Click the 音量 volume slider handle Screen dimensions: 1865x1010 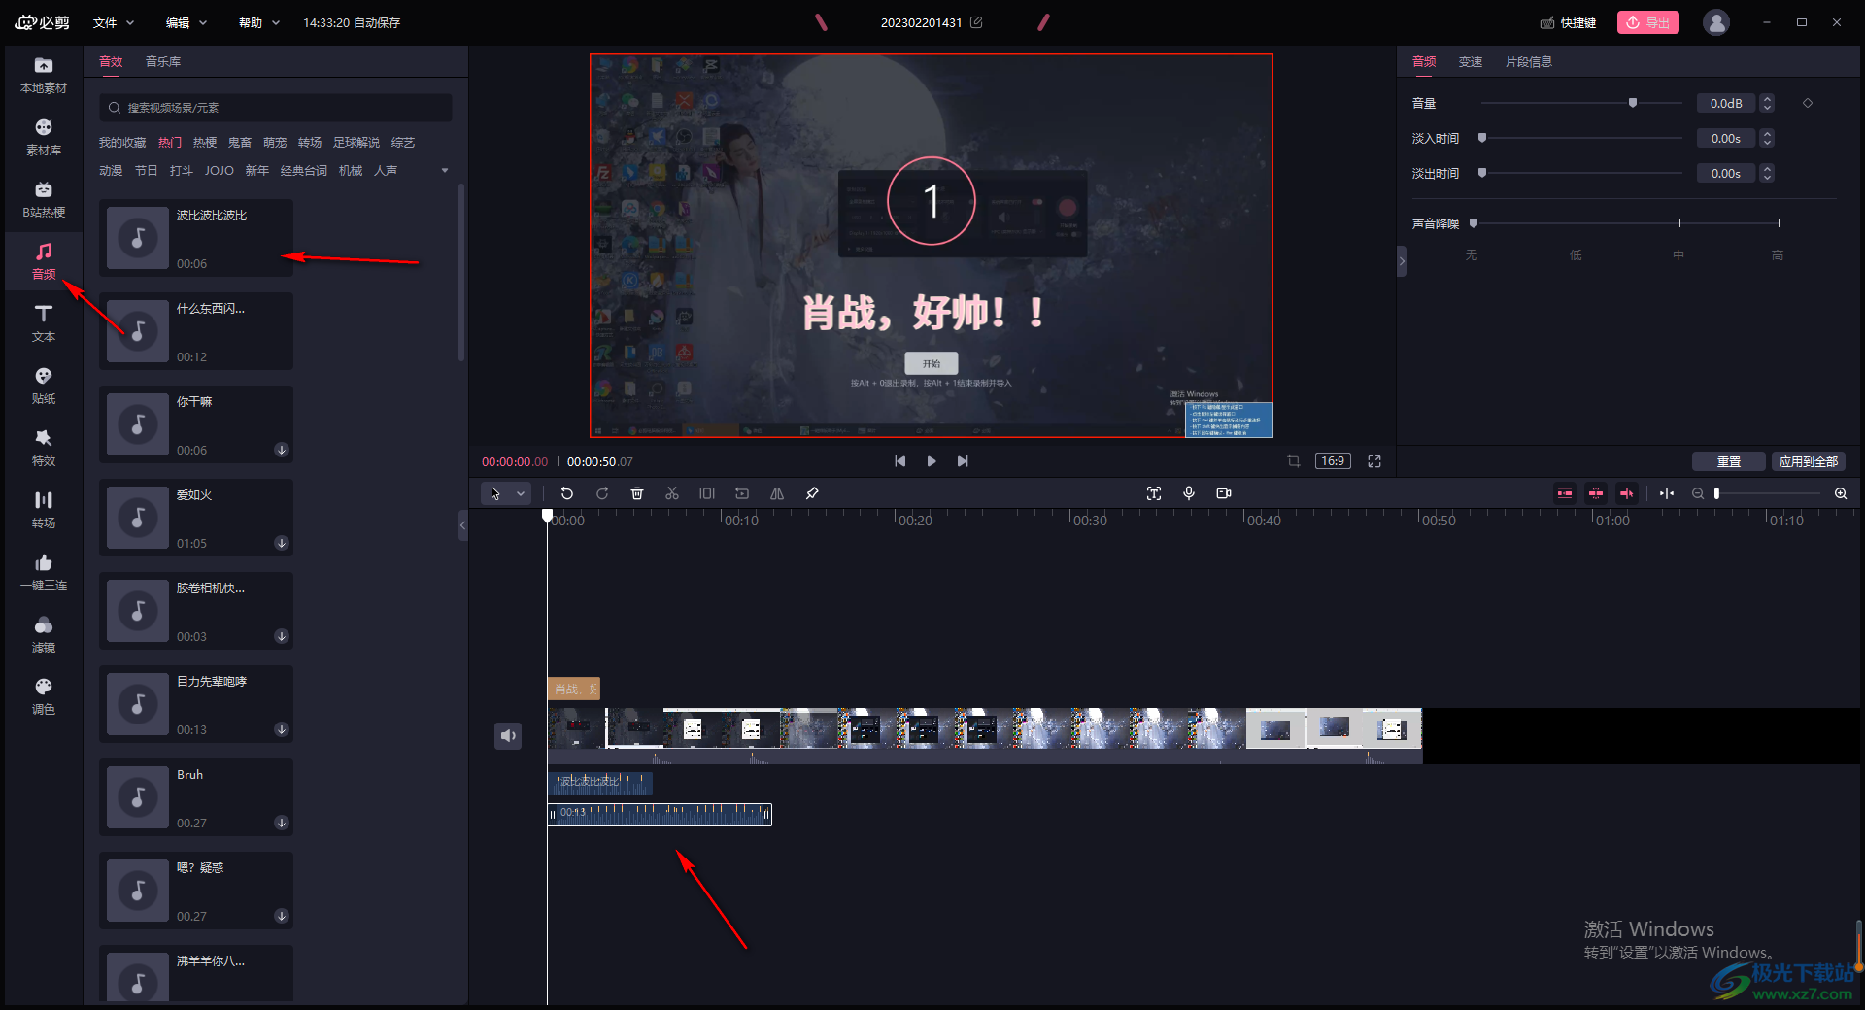click(x=1633, y=103)
